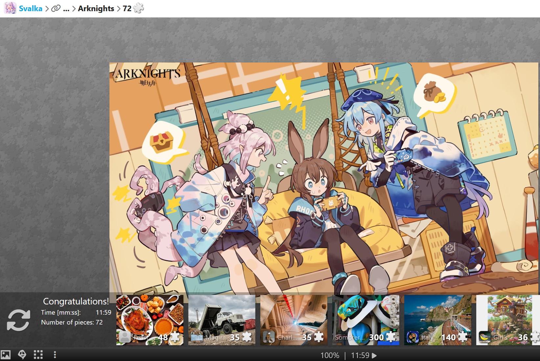The height and width of the screenshot is (361, 540).
Task: Click the puzzle piece icon next to 72
Action: click(139, 8)
